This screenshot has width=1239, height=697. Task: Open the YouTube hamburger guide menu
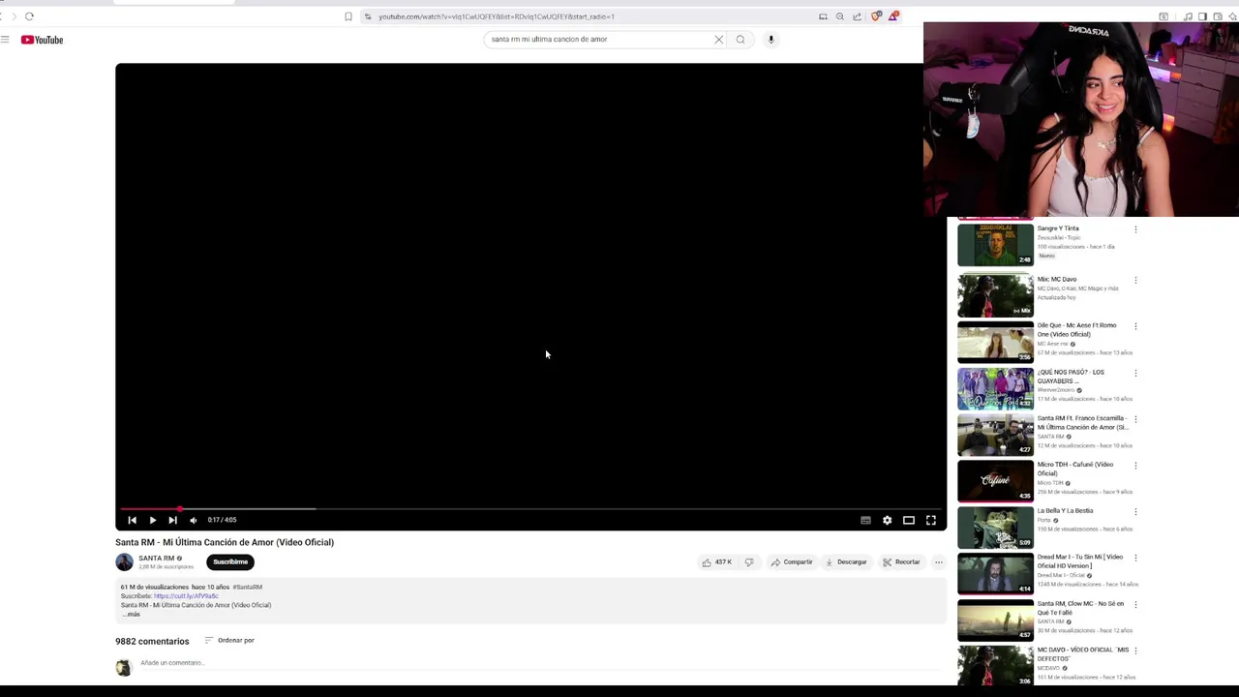click(x=5, y=40)
